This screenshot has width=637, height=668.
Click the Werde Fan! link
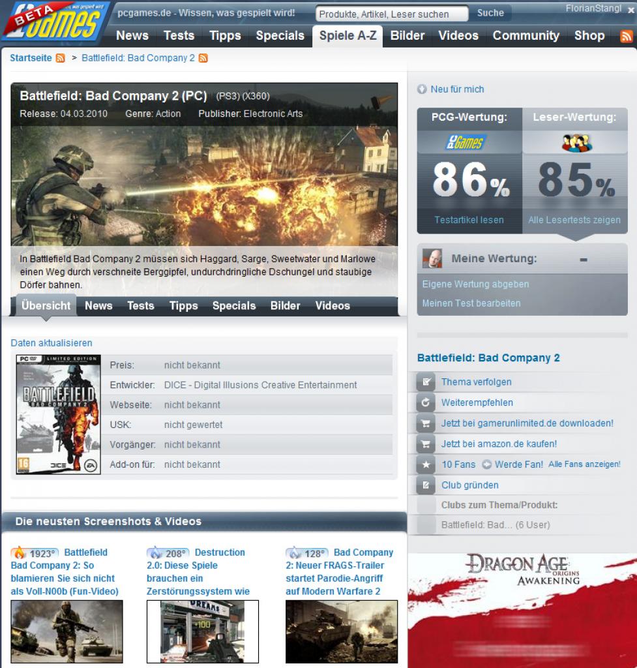pyautogui.click(x=518, y=464)
